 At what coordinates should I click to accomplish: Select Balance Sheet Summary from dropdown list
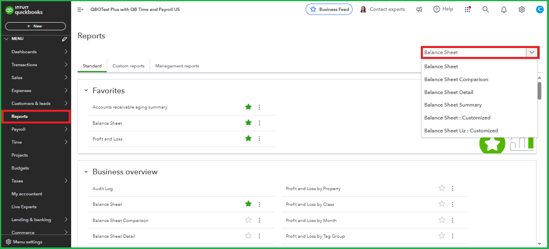(x=479, y=105)
